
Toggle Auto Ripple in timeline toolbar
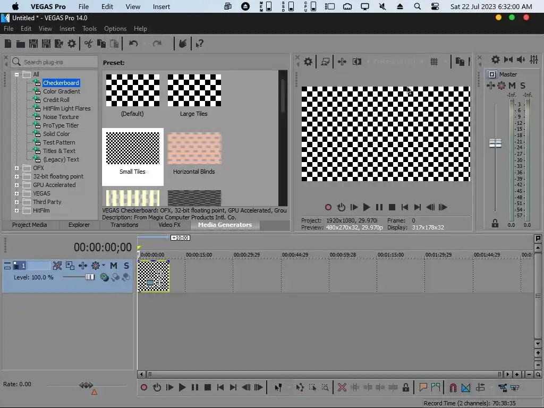click(x=480, y=387)
